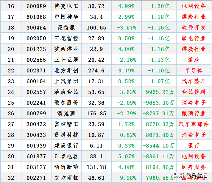The image size is (212, 183).
Task: Click stock code 300433
Action: [x=36, y=135]
